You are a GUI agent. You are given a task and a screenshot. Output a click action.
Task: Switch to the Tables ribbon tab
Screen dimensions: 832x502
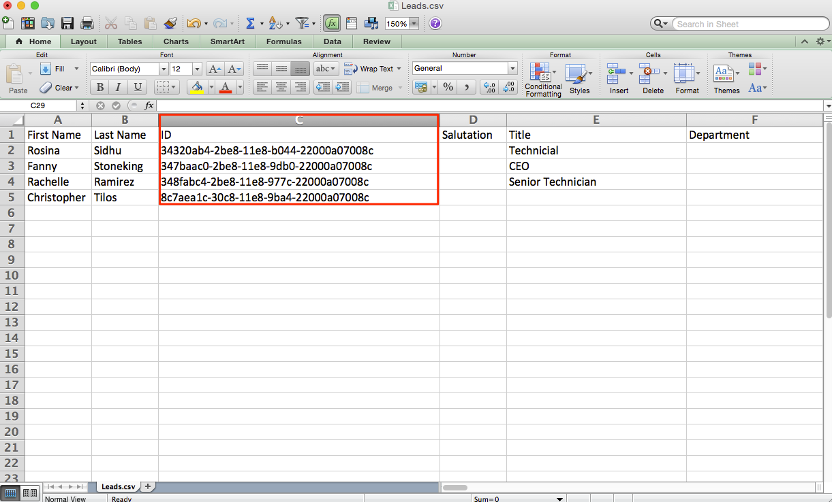129,41
